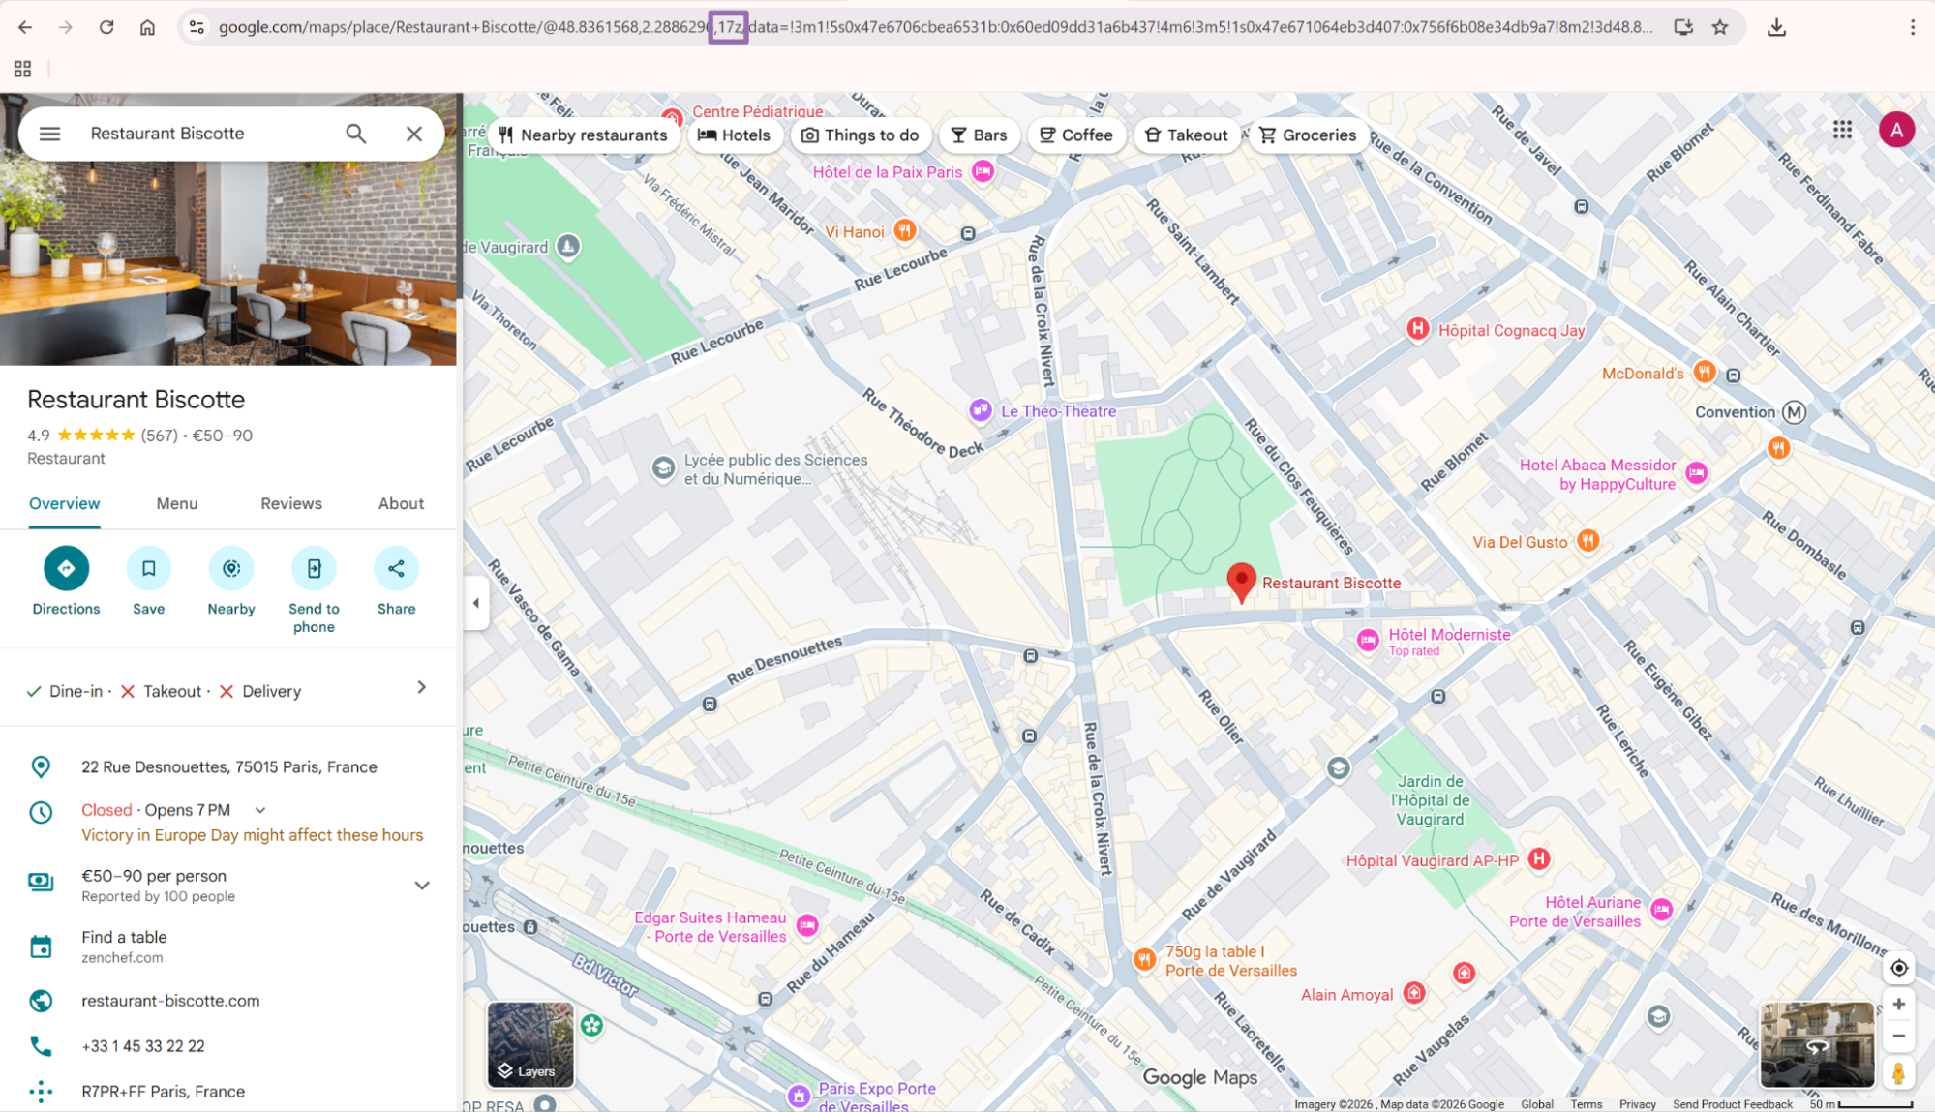This screenshot has height=1112, width=1935.
Task: Open the hamburger menu in search box
Action: (49, 134)
